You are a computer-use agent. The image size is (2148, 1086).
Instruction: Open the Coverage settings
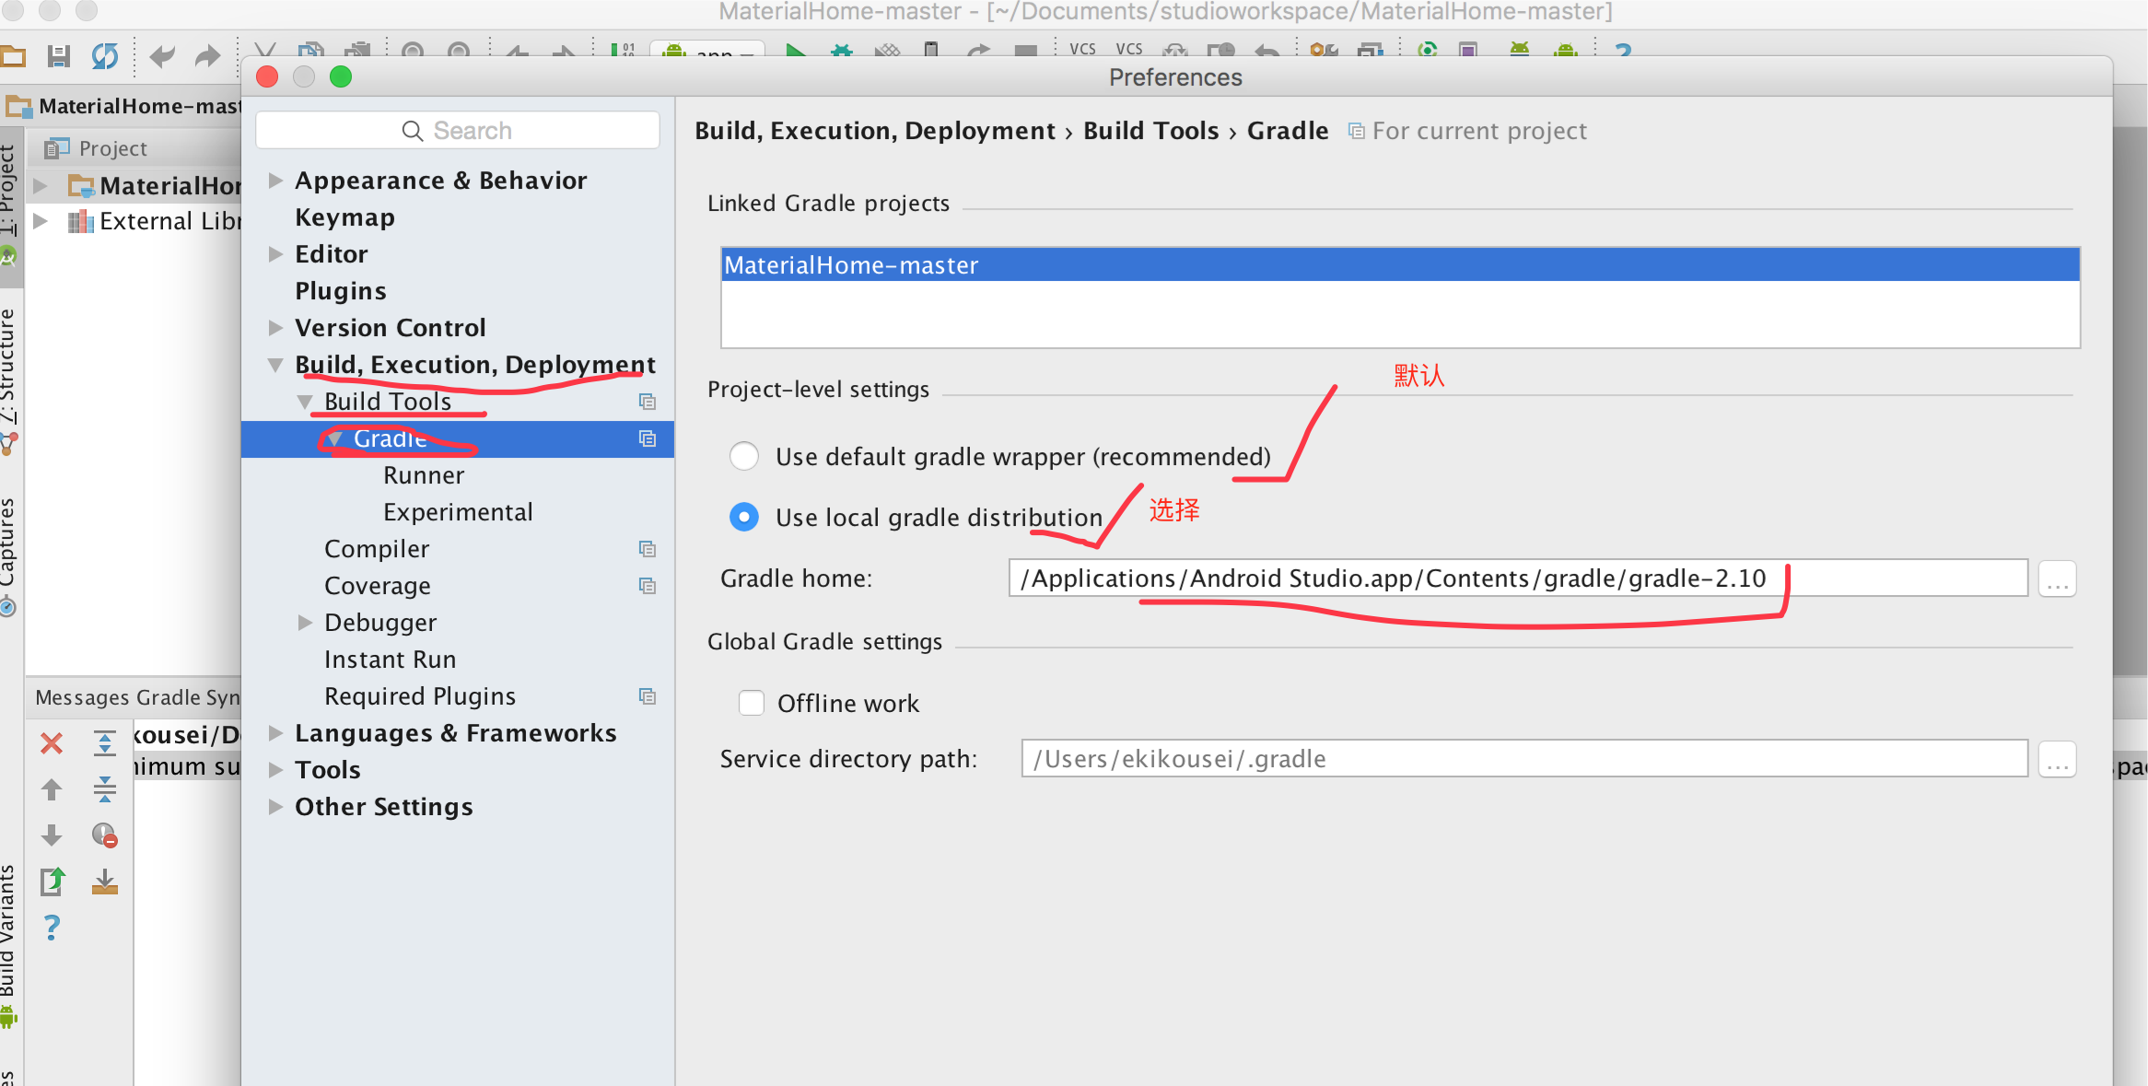[x=378, y=586]
